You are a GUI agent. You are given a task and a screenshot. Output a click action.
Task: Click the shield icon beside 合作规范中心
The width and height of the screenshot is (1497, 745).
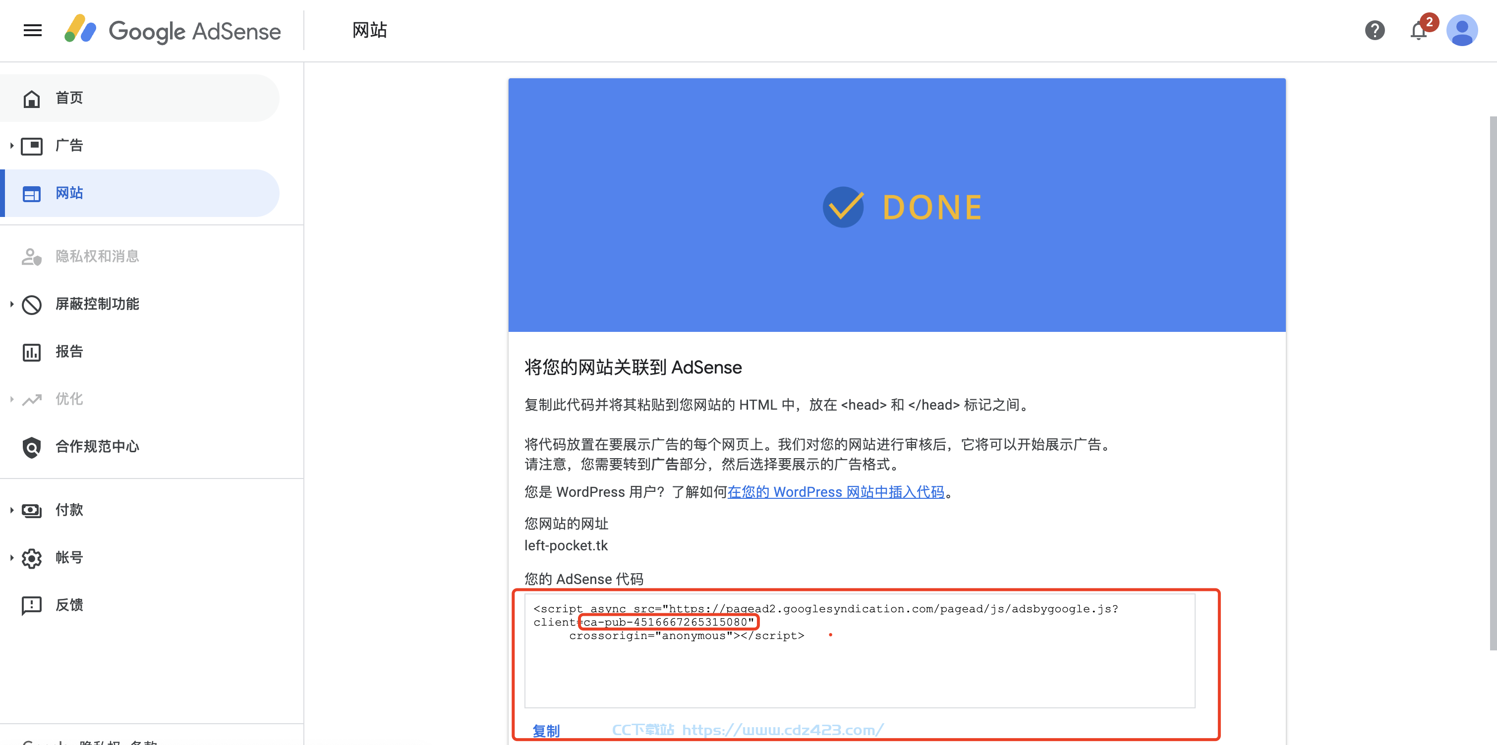click(x=31, y=447)
